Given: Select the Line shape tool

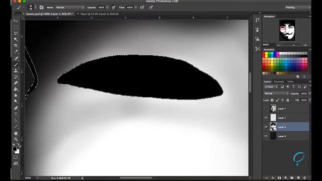Looking at the screenshot, I should click(16, 127).
